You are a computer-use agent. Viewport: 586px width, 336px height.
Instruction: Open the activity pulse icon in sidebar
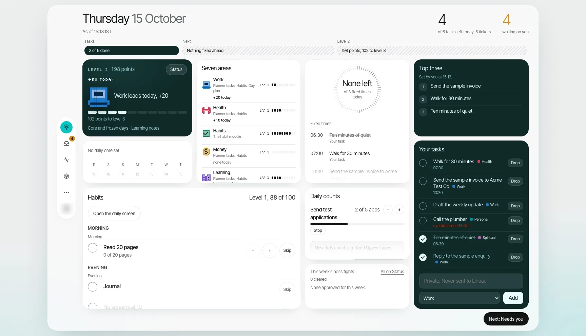pyautogui.click(x=66, y=160)
